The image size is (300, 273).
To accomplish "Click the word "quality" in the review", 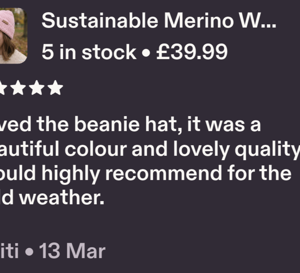I will tap(267, 150).
